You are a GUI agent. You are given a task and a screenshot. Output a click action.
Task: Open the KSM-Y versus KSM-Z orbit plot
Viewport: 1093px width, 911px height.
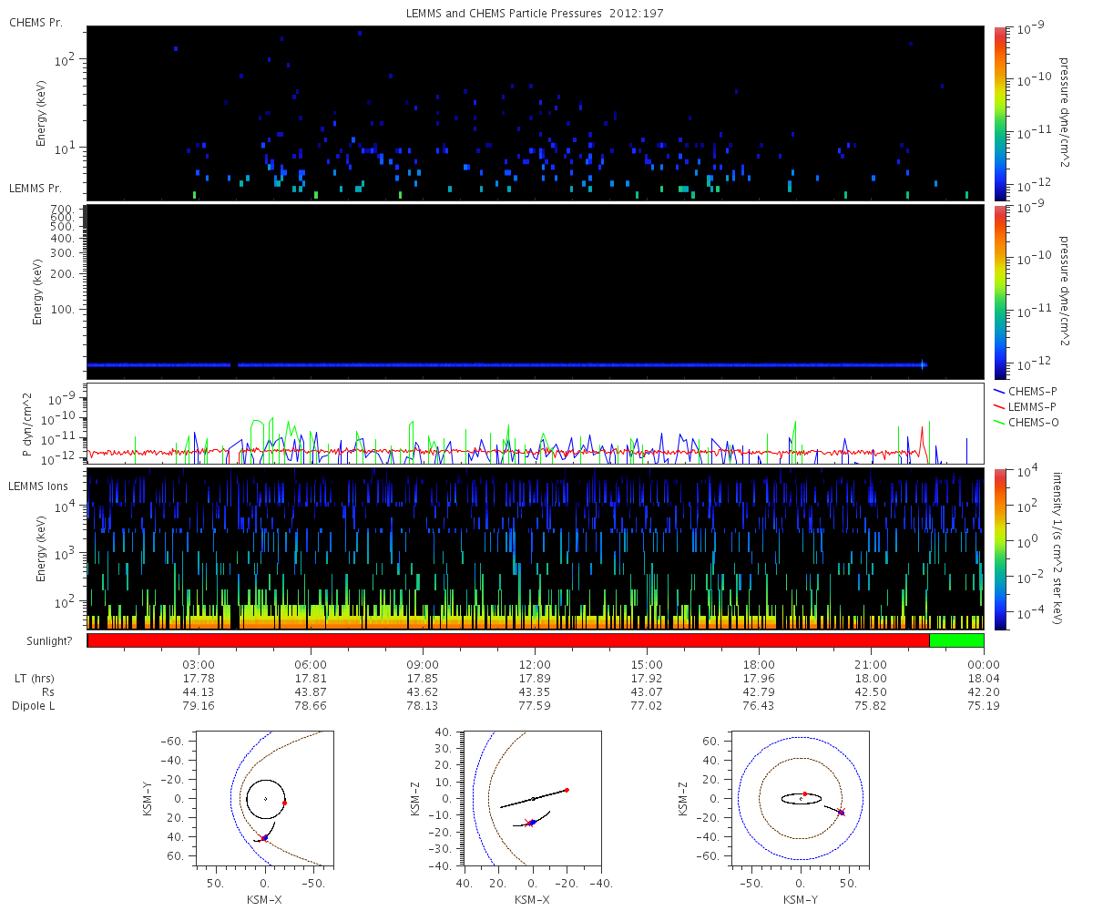800,798
